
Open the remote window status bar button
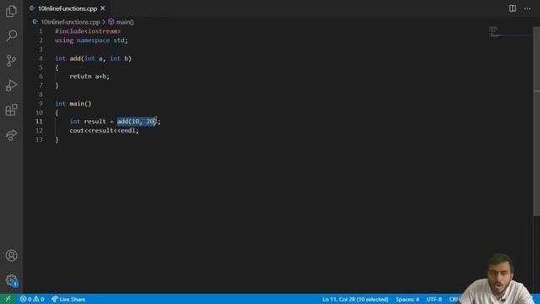coord(8,299)
